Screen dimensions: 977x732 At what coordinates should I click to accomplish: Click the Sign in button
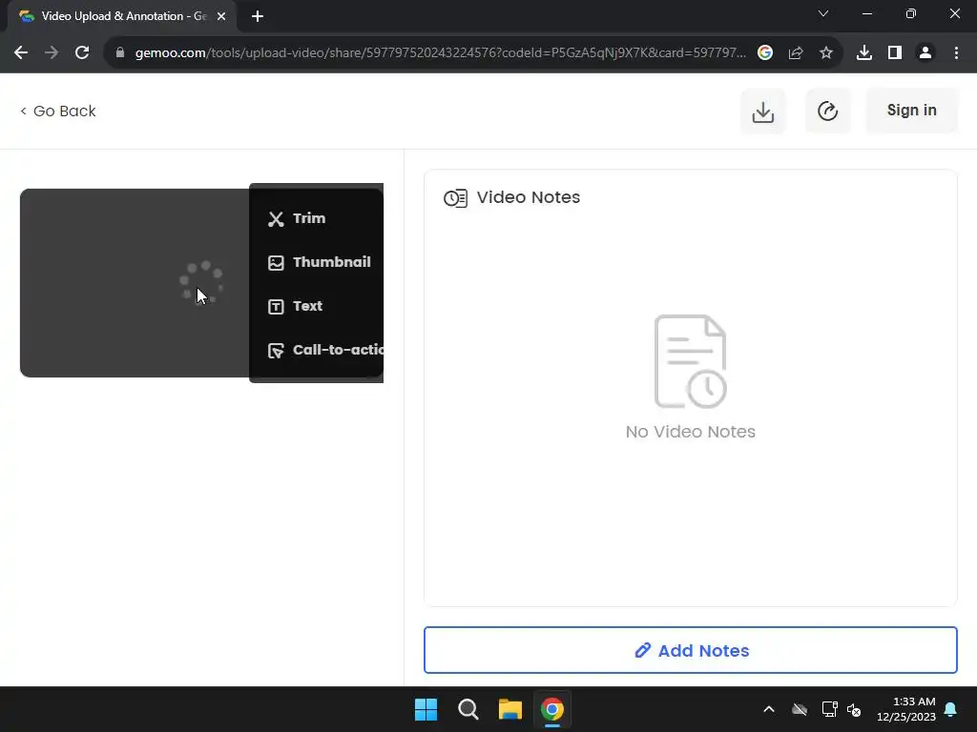[911, 111]
